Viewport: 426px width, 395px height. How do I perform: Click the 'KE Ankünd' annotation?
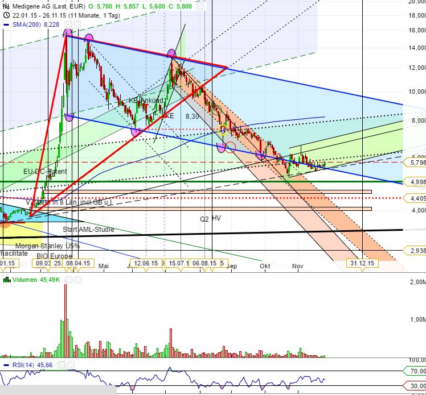(x=146, y=100)
